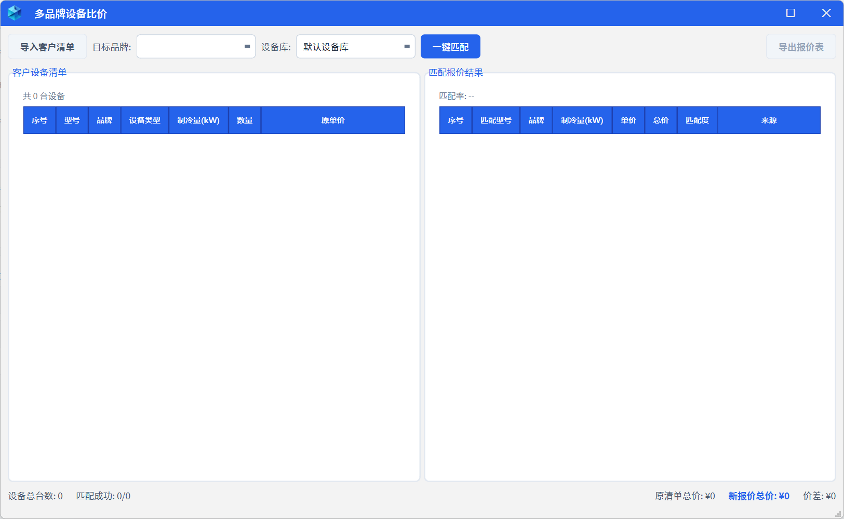Click the dropdown arrow icon beside 目标品牌 field
Image resolution: width=844 pixels, height=519 pixels.
click(246, 46)
